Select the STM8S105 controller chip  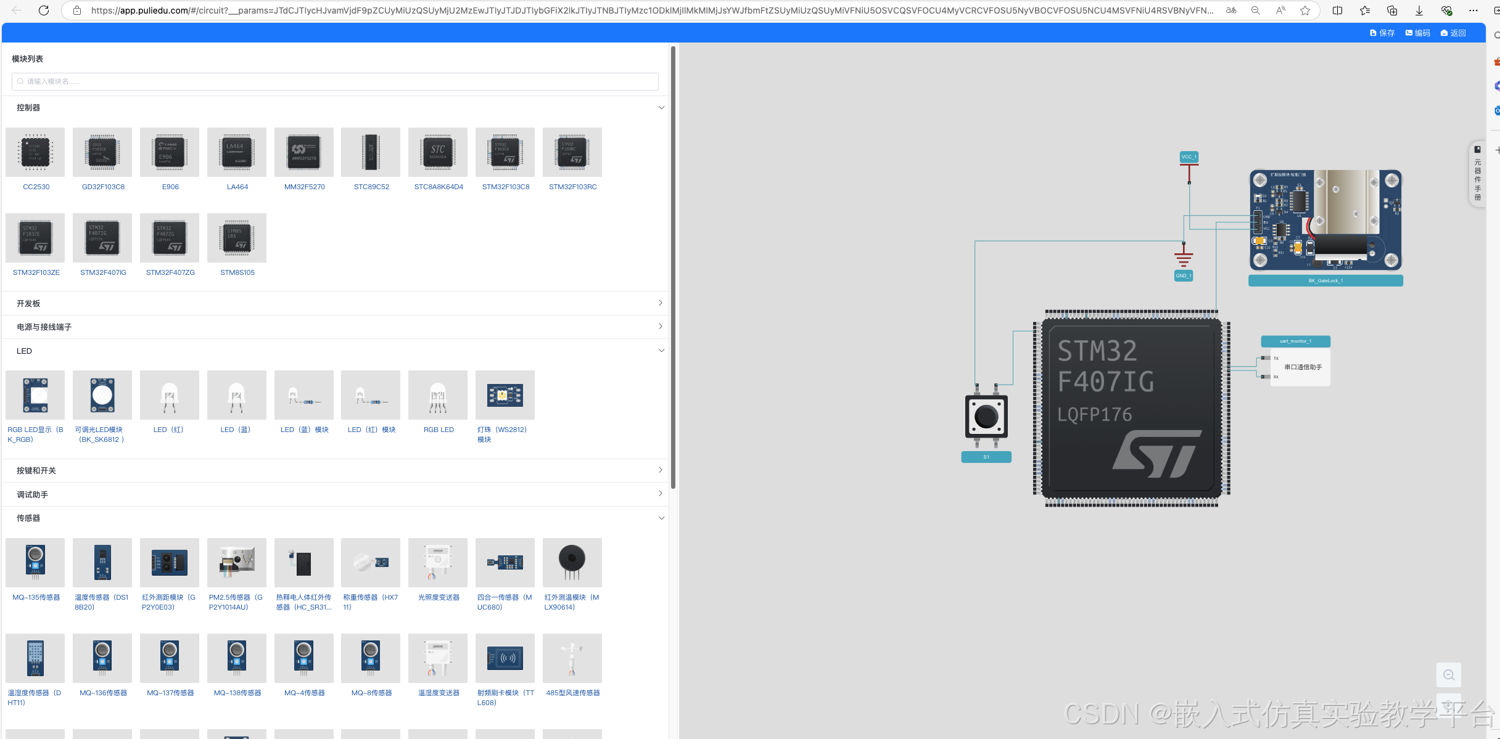pos(237,238)
